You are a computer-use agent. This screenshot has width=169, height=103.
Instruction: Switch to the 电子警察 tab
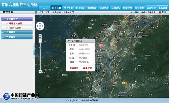coord(68,8)
